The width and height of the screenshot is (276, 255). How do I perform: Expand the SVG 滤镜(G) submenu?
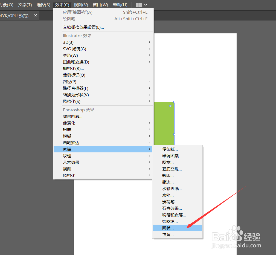[x=103, y=49]
